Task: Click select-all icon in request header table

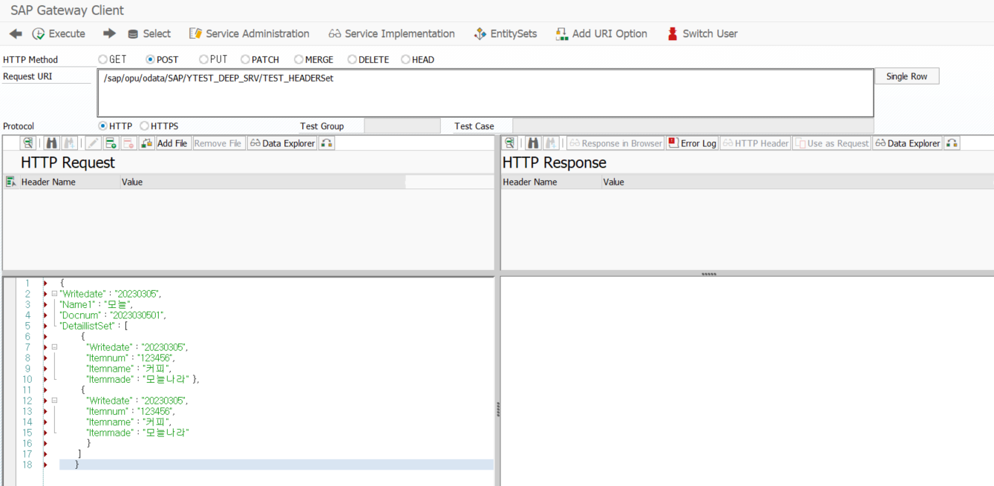Action: pyautogui.click(x=11, y=182)
